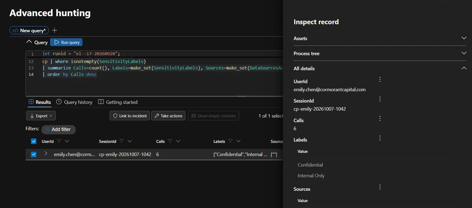Click Show empty columns button
472x208 pixels.
[214, 116]
